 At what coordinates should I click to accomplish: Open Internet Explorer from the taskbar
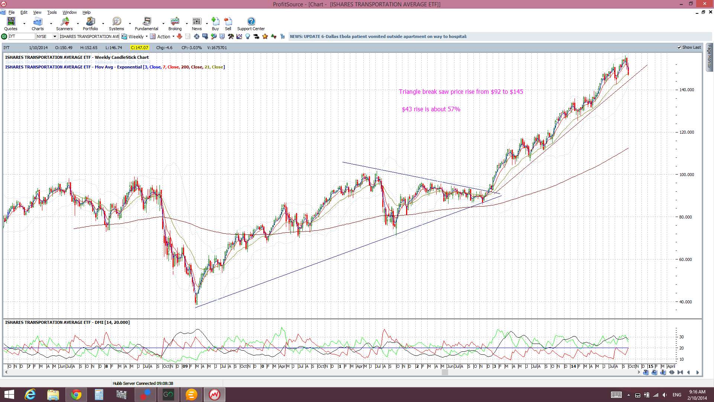click(30, 395)
